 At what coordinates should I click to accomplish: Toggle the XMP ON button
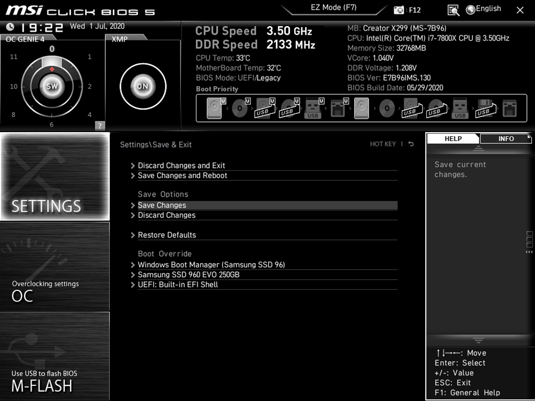tap(142, 86)
